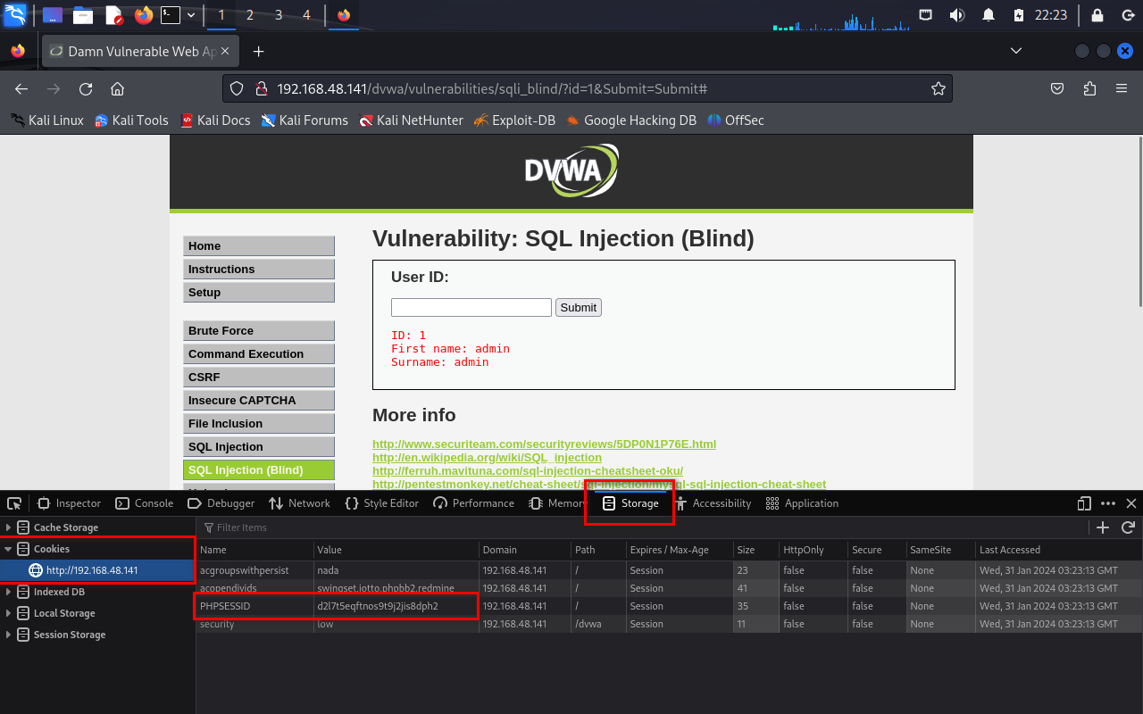1143x714 pixels.
Task: Expand the Cache Storage tree node
Action: pos(9,527)
